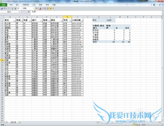
Task: Open the green 文件 File tab
Action: pos(4,5)
